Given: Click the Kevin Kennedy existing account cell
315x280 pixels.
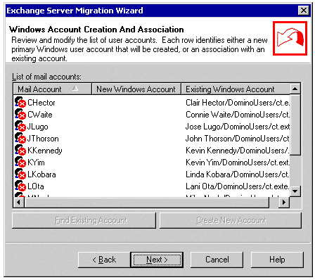Looking at the screenshot, I should 238,151.
